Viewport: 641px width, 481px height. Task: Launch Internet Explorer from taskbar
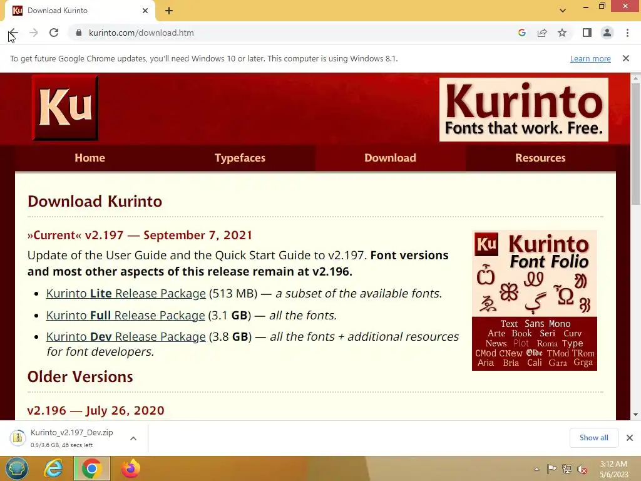[54, 468]
